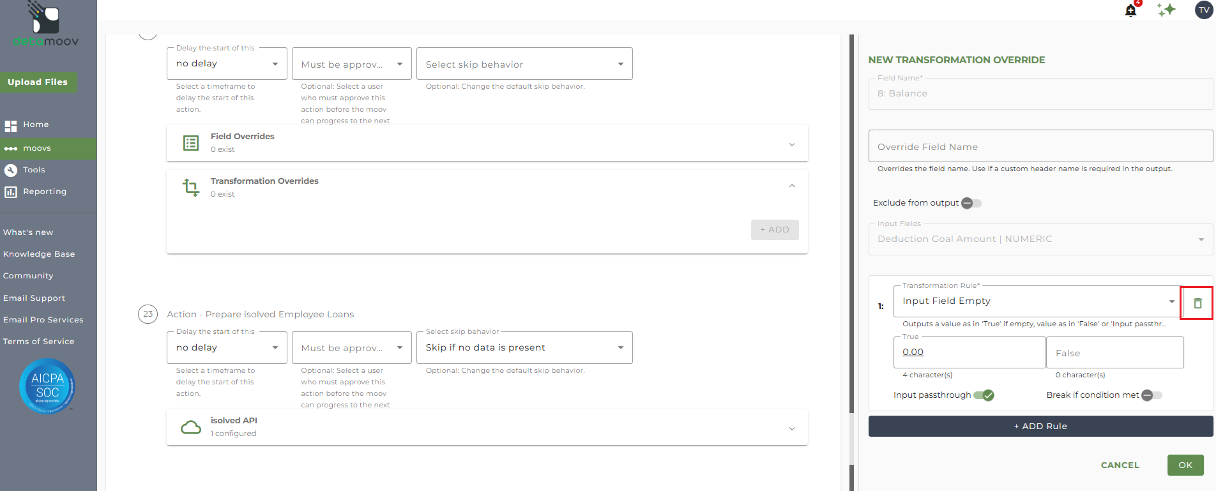Open Tools from the sidebar
Screen dimensions: 1216x491
coord(34,170)
